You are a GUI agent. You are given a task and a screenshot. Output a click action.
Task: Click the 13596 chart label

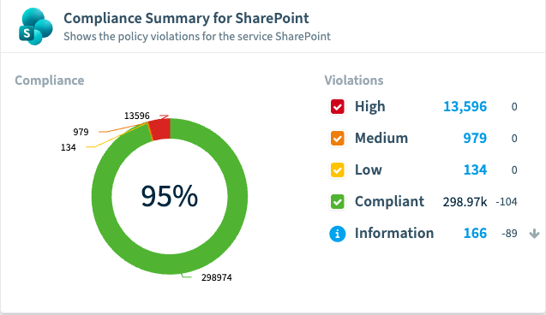click(x=137, y=116)
